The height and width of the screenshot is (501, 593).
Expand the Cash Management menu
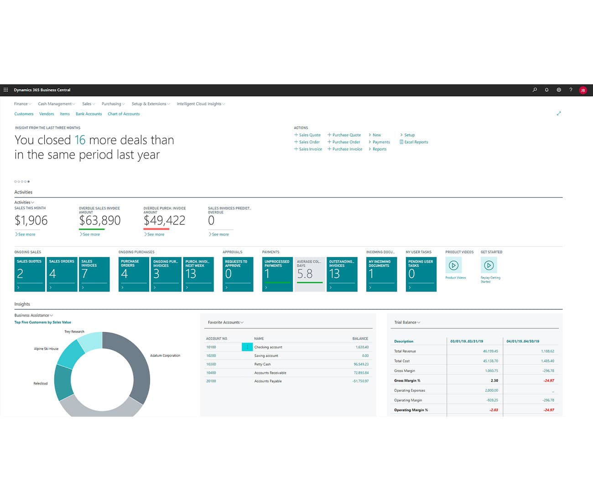coord(57,104)
